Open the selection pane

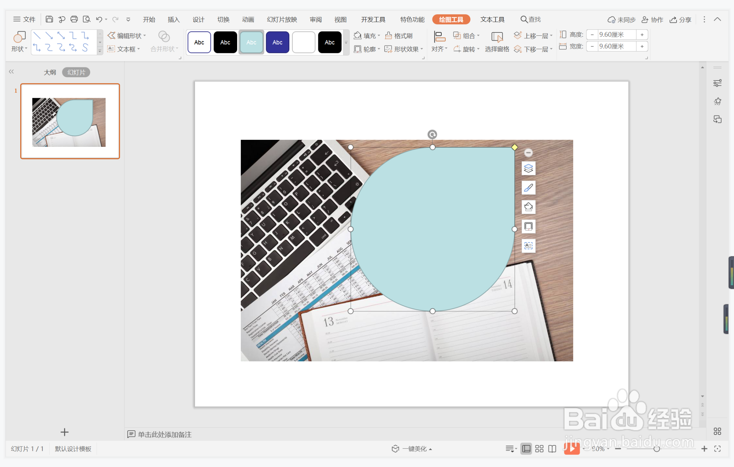point(497,42)
